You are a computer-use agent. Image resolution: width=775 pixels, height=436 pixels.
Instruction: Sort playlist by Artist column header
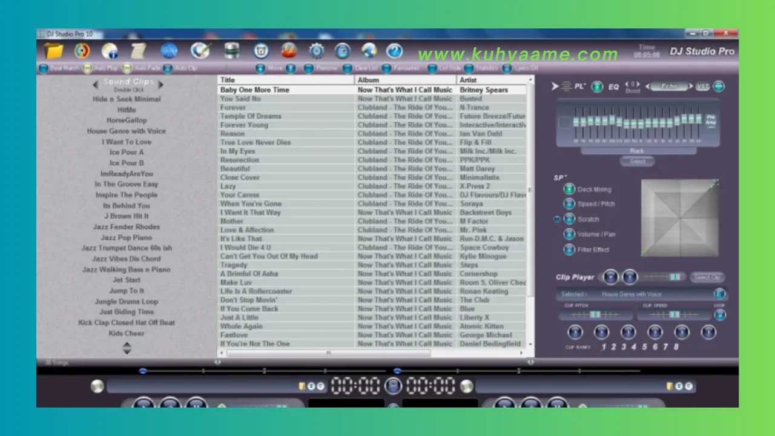click(492, 80)
